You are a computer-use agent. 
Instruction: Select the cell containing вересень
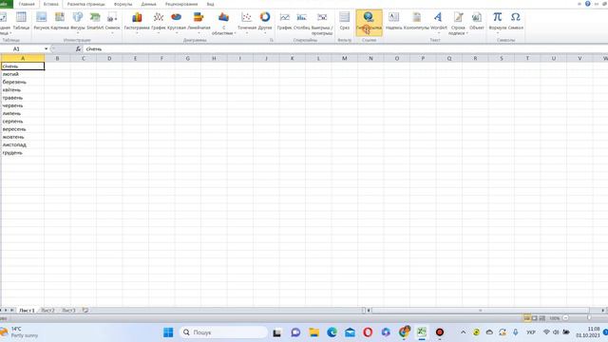coord(23,129)
